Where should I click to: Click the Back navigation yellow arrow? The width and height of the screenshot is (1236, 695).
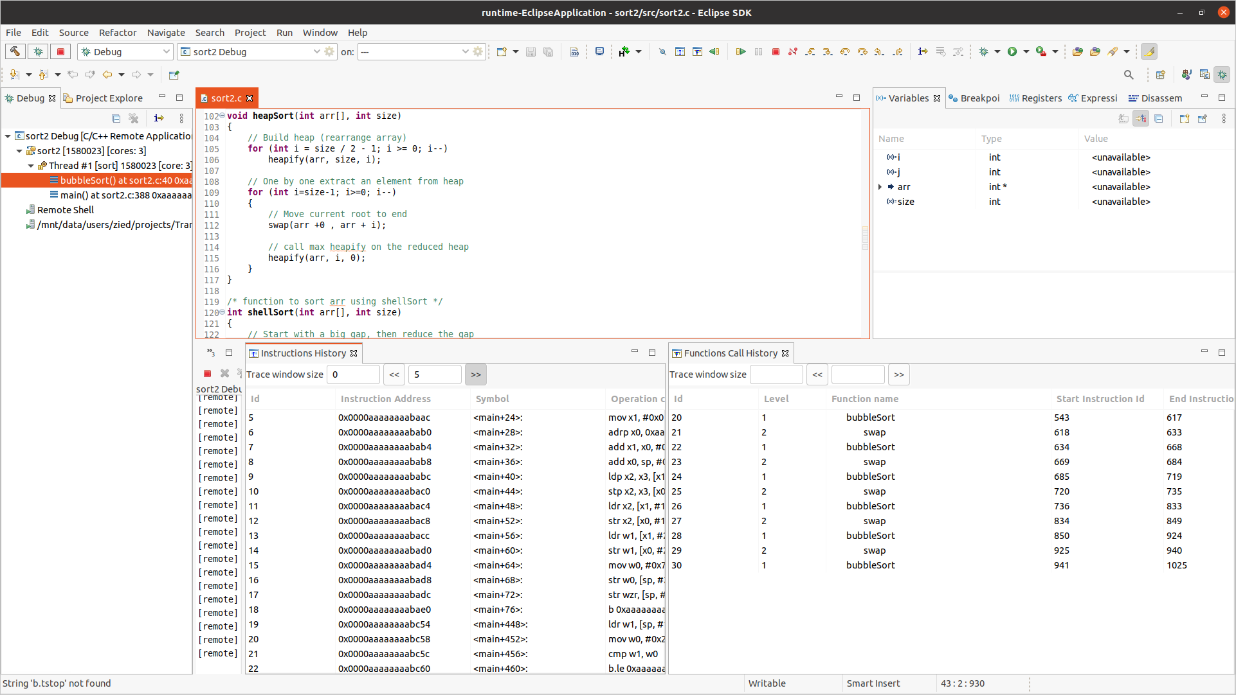(107, 75)
